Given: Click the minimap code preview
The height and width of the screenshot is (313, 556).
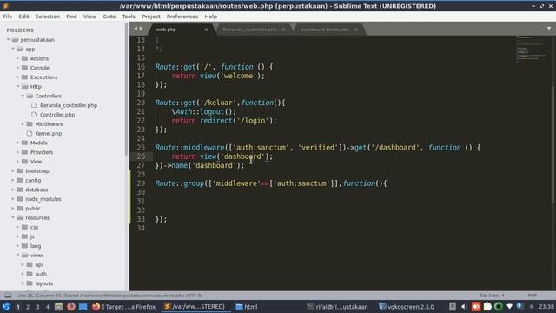Looking at the screenshot, I should (x=531, y=49).
